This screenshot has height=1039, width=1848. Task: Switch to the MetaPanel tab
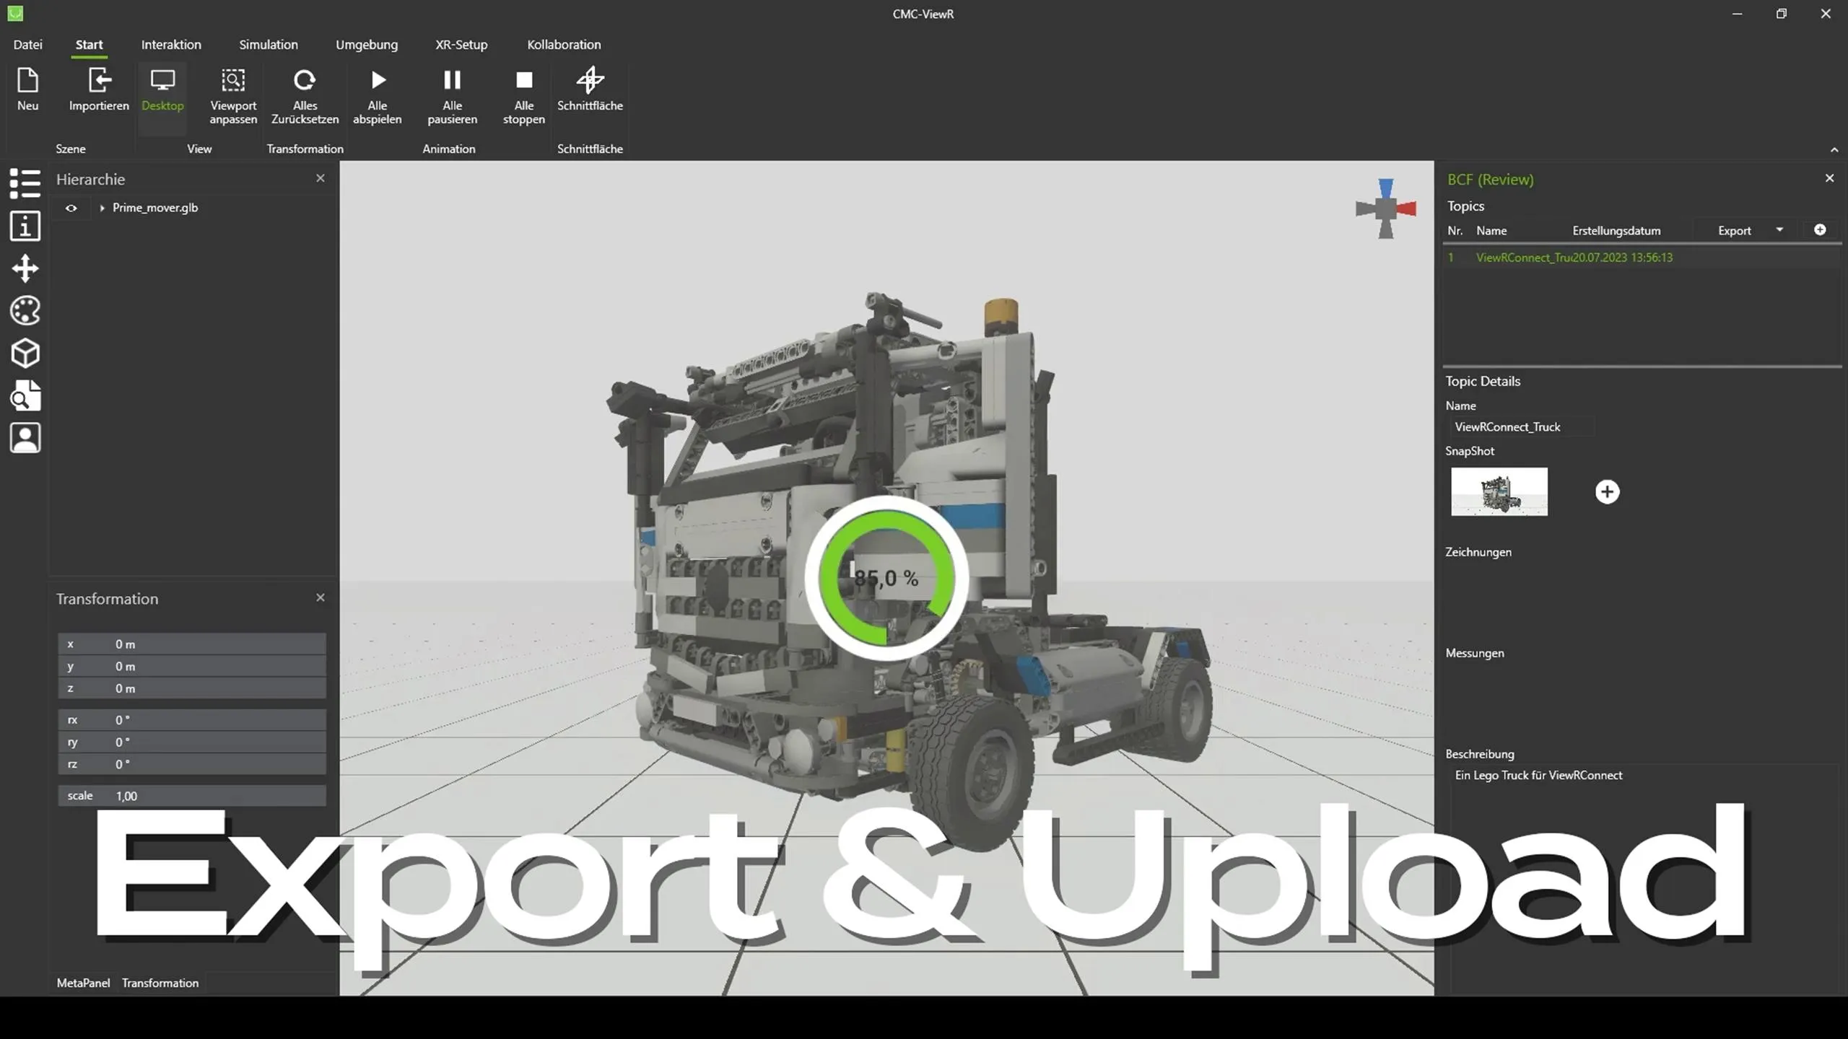pyautogui.click(x=83, y=983)
